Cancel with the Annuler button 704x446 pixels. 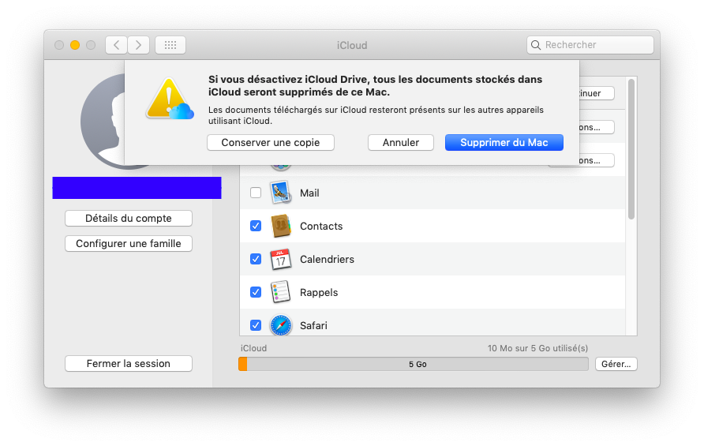(x=400, y=142)
